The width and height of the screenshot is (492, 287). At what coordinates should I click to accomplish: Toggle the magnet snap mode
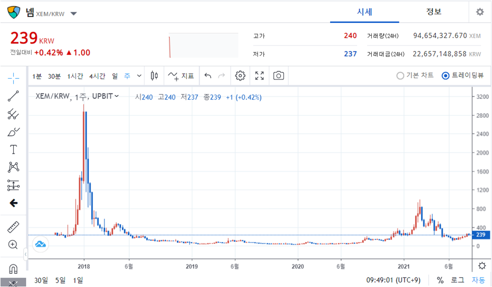point(13,269)
